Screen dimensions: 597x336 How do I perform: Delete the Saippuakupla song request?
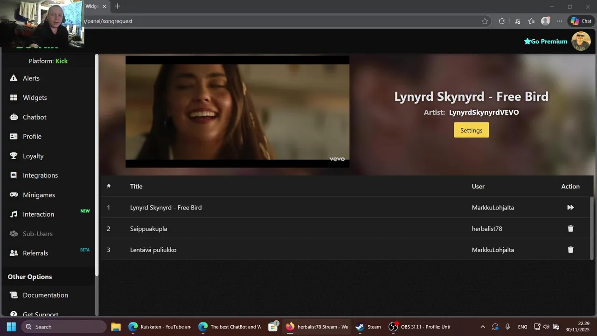(570, 229)
